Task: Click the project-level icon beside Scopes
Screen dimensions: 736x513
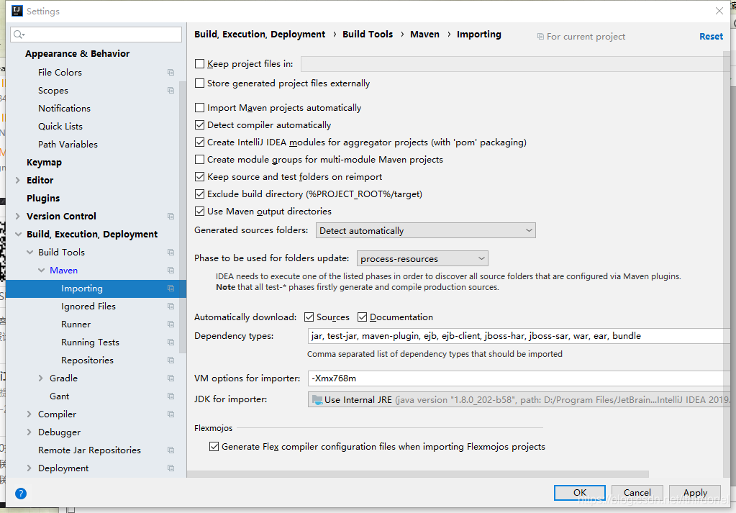Action: 171,90
